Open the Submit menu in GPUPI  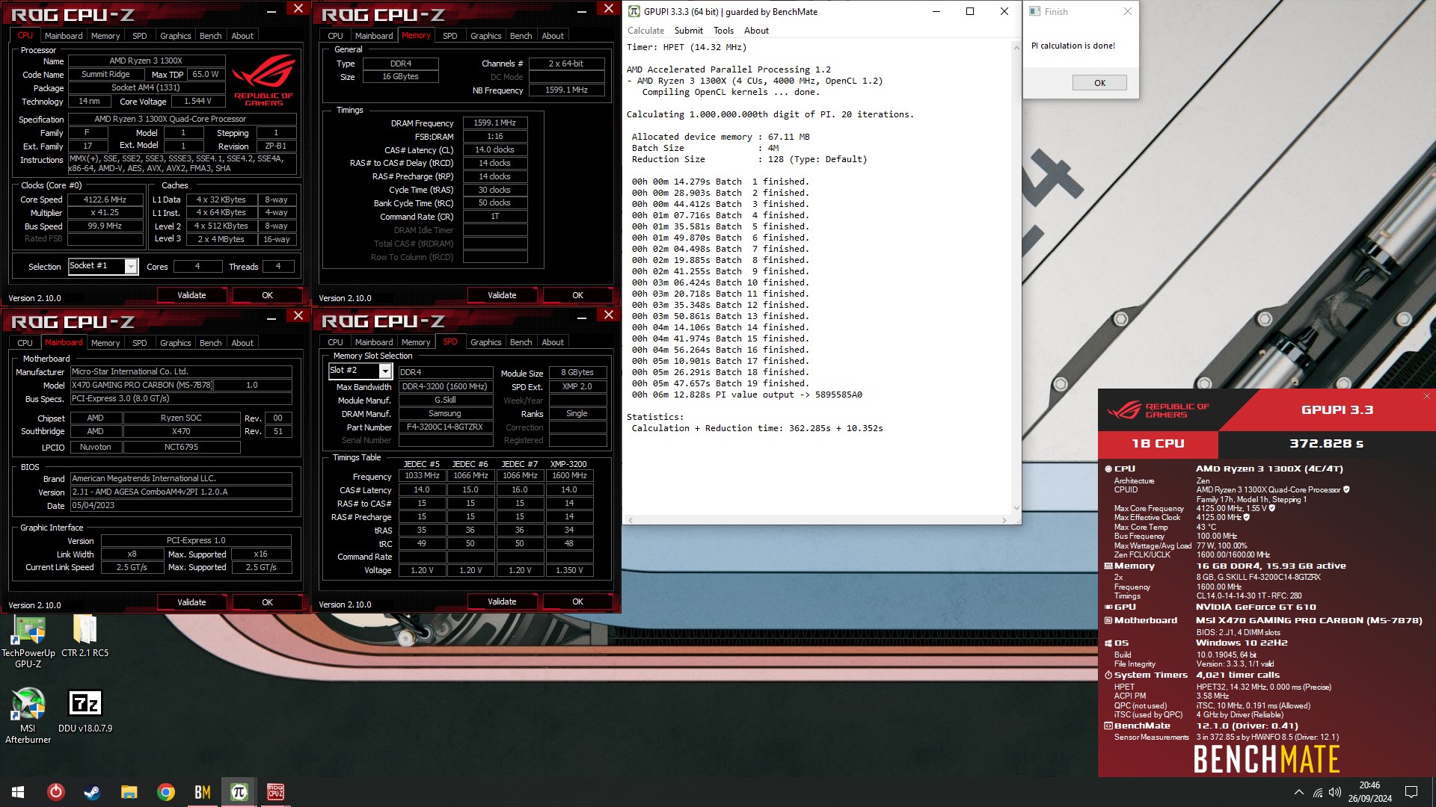[688, 31]
